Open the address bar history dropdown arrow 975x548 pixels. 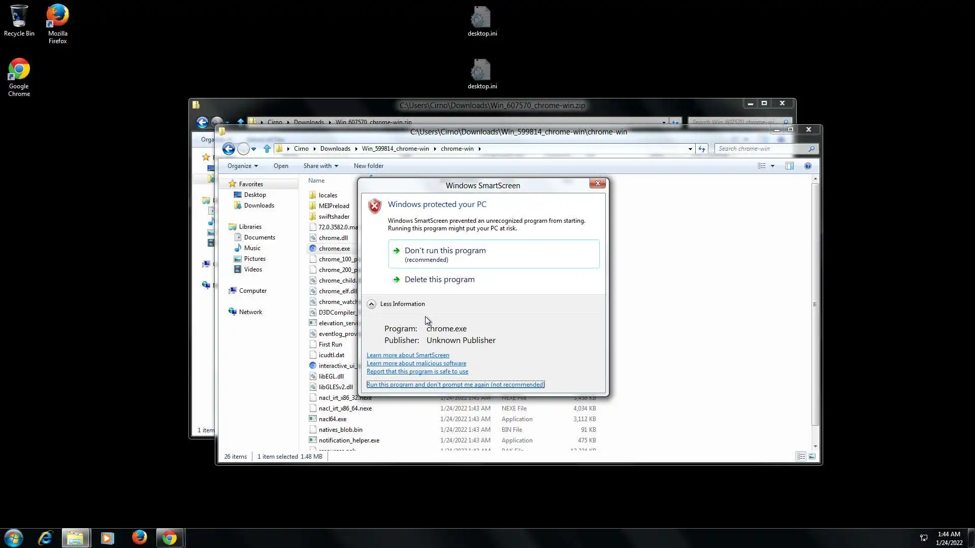[690, 149]
